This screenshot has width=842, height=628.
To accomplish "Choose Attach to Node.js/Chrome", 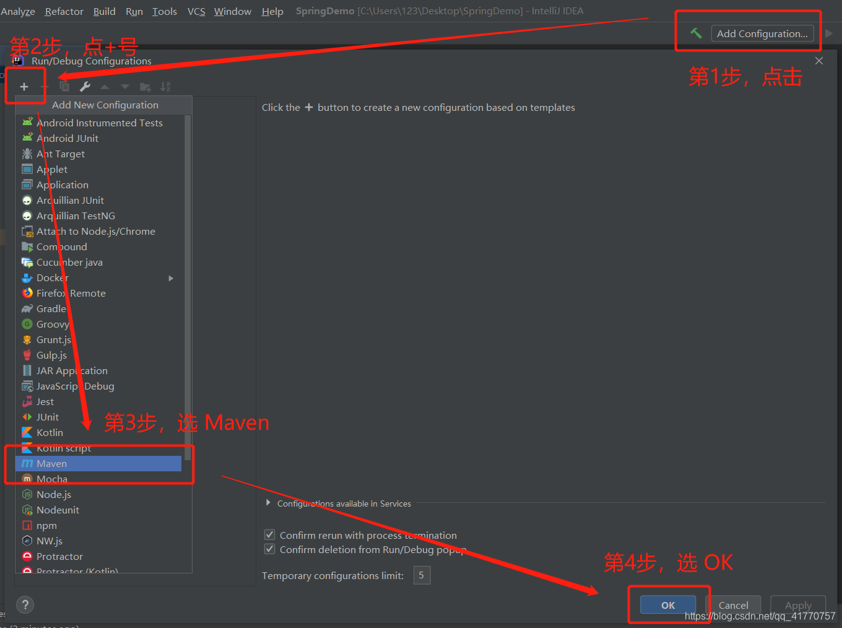I will click(x=99, y=231).
